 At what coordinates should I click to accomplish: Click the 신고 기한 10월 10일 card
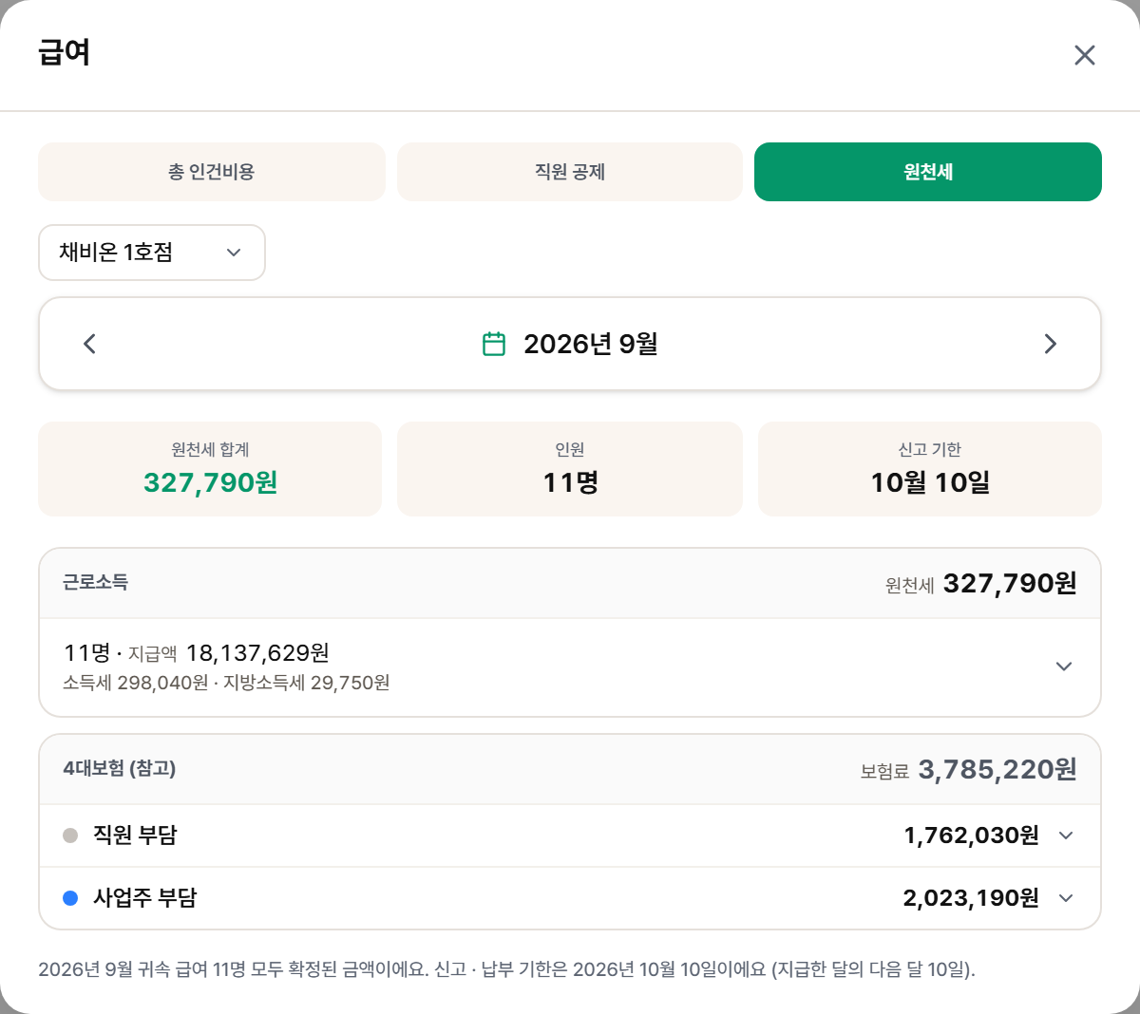(x=930, y=469)
